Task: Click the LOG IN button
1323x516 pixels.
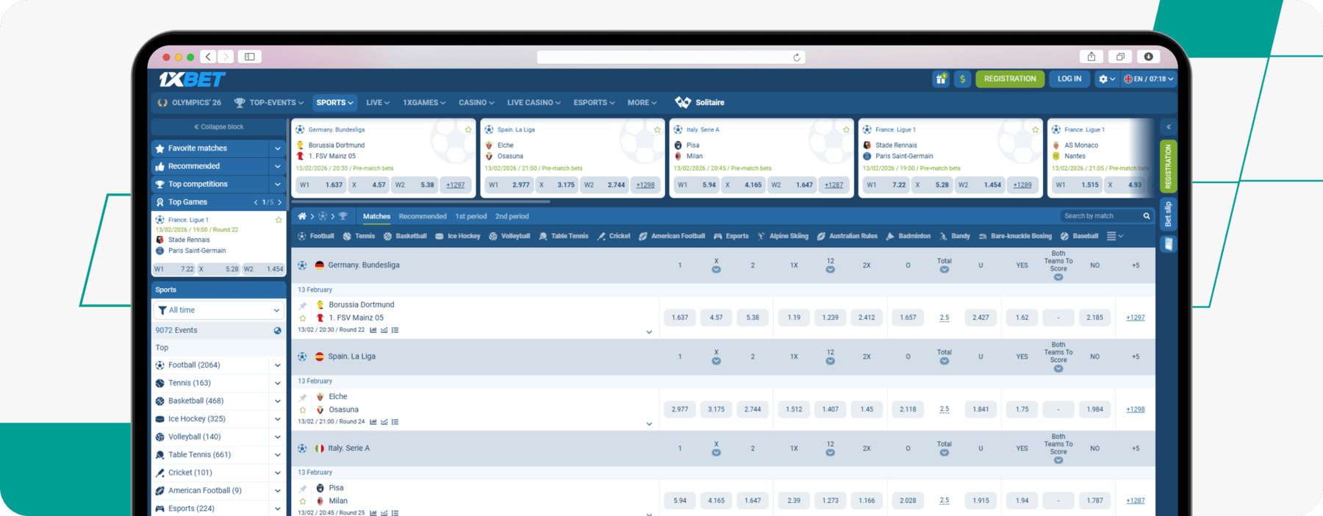Action: [x=1069, y=79]
